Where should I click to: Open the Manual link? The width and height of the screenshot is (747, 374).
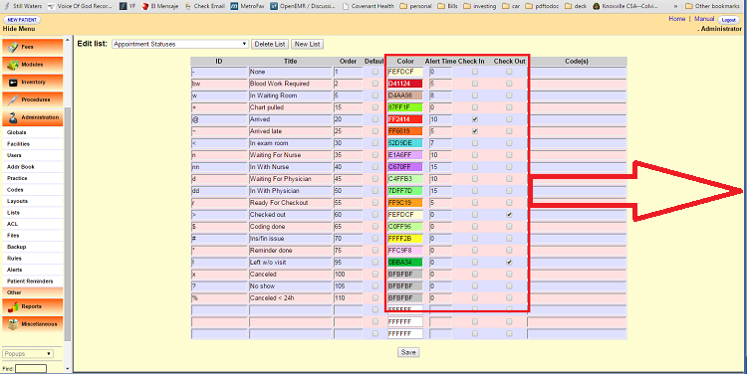[x=704, y=19]
